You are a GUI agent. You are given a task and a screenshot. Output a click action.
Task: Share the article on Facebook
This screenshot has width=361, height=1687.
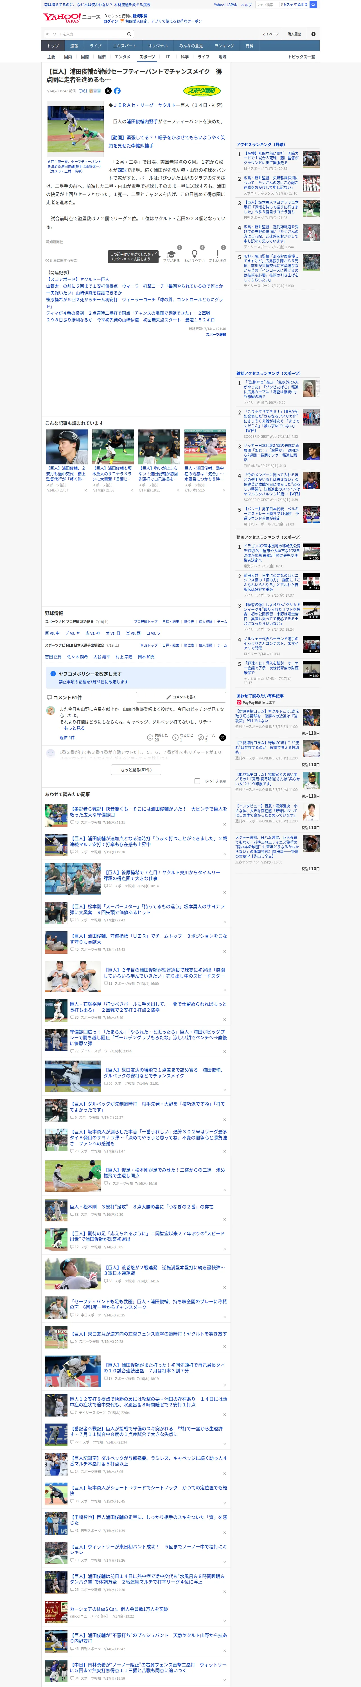click(117, 91)
